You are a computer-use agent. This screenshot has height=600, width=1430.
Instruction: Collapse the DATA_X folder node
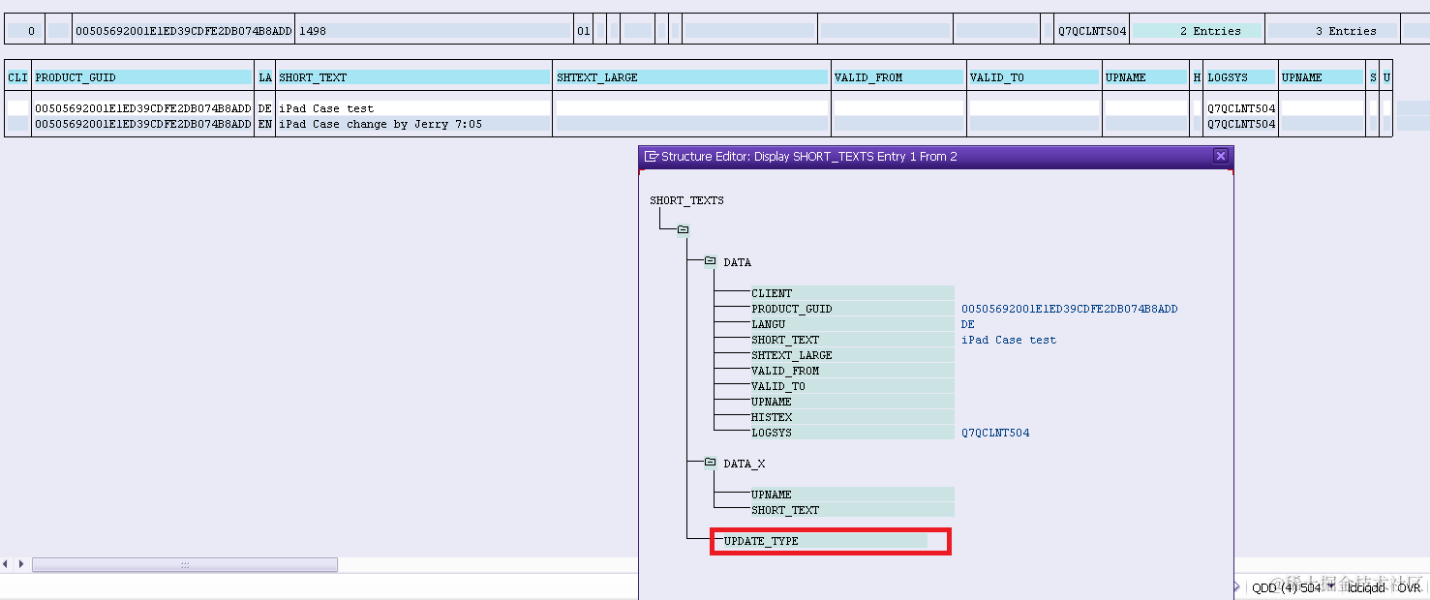[x=710, y=463]
